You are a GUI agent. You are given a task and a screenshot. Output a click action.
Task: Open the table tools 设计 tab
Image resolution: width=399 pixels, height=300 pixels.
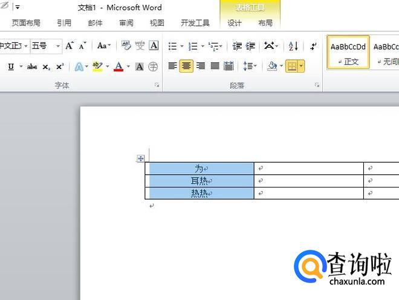(x=235, y=23)
